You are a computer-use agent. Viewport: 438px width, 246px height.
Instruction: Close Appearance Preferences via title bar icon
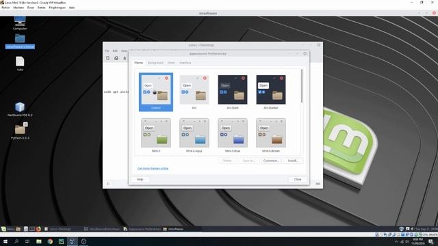click(x=305, y=53)
